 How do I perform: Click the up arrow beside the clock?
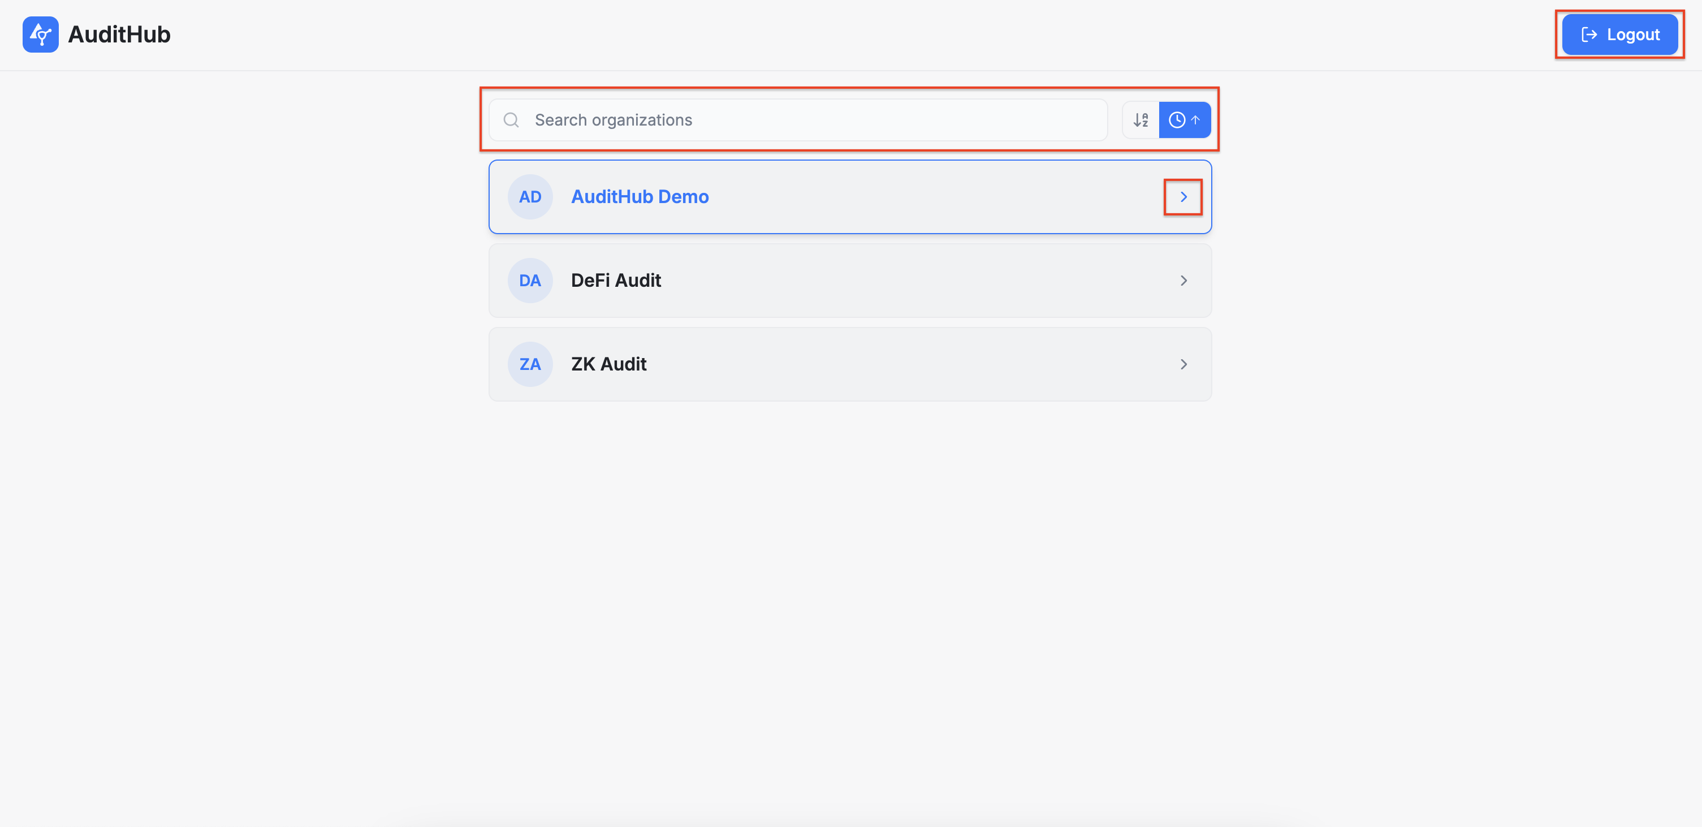[x=1195, y=120]
